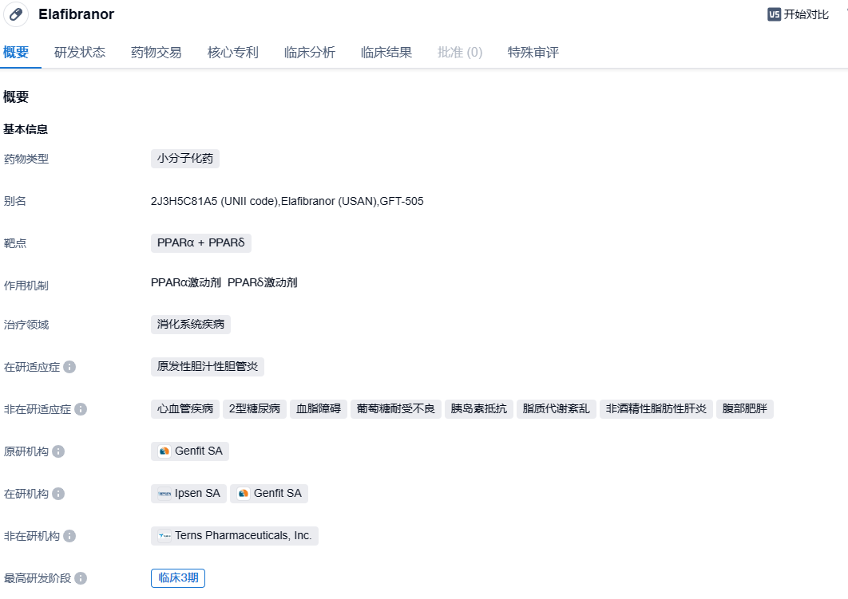Switch to the 特殊审评 tab
848x599 pixels.
coord(533,53)
